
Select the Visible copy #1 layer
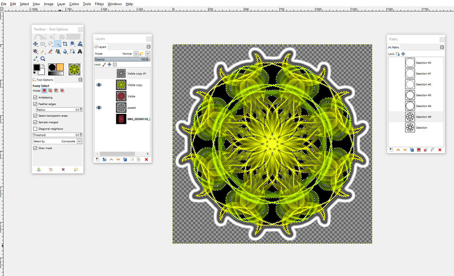122,74
